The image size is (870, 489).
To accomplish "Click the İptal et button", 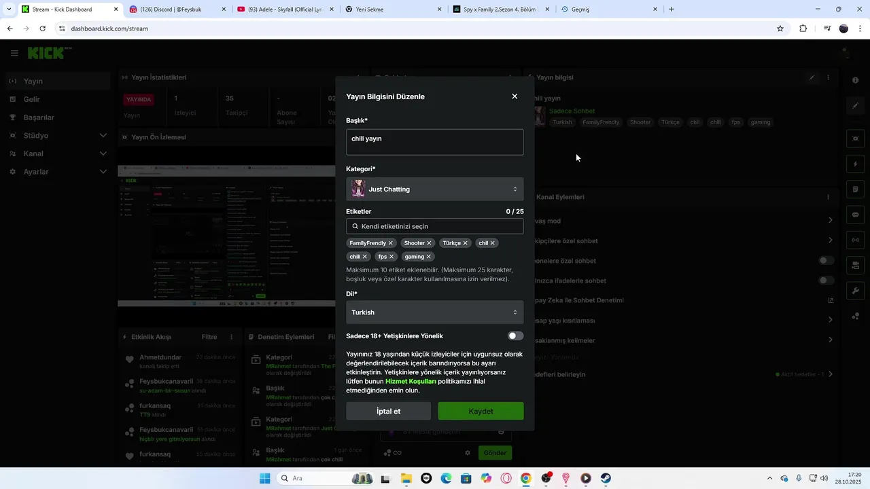I will point(389,411).
